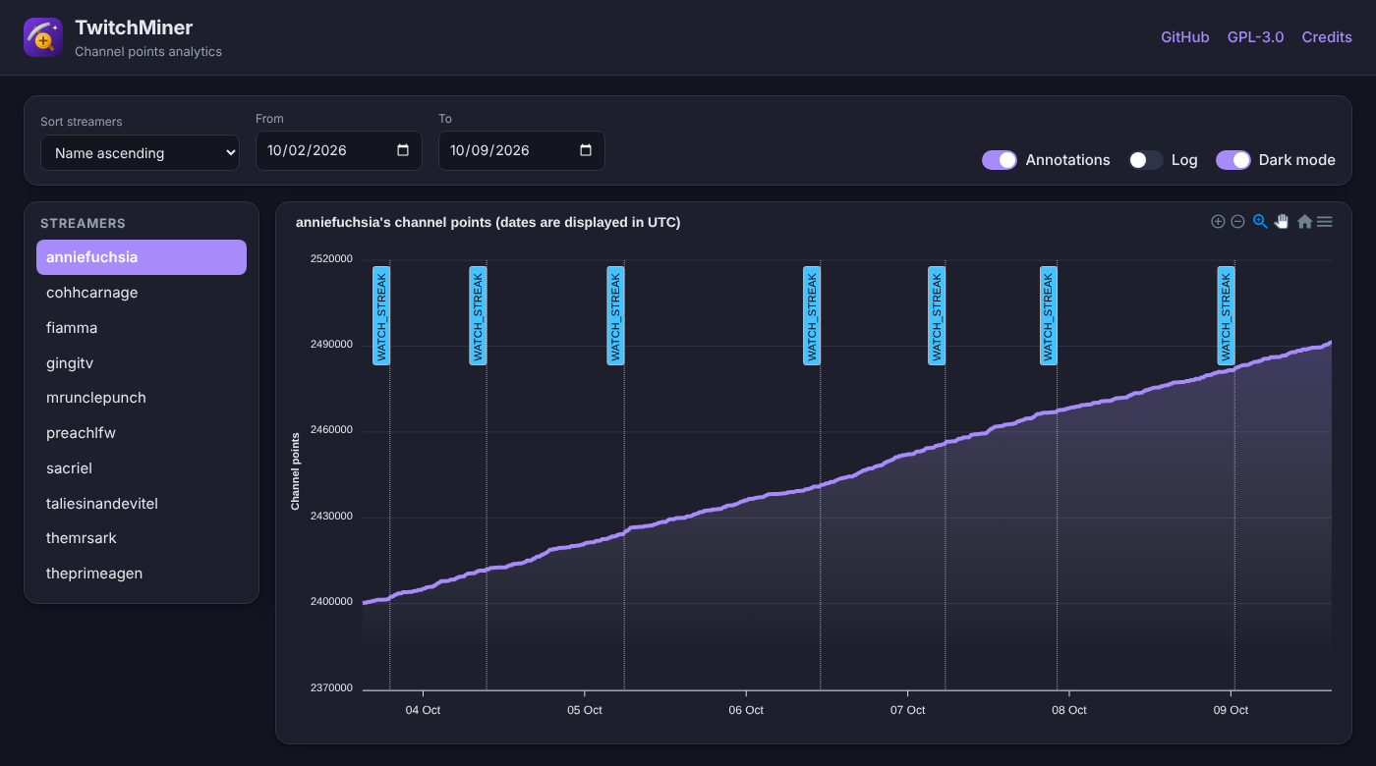This screenshot has width=1376, height=766.
Task: Click the 'Channel points analytics' subtitle
Action: coord(148,52)
